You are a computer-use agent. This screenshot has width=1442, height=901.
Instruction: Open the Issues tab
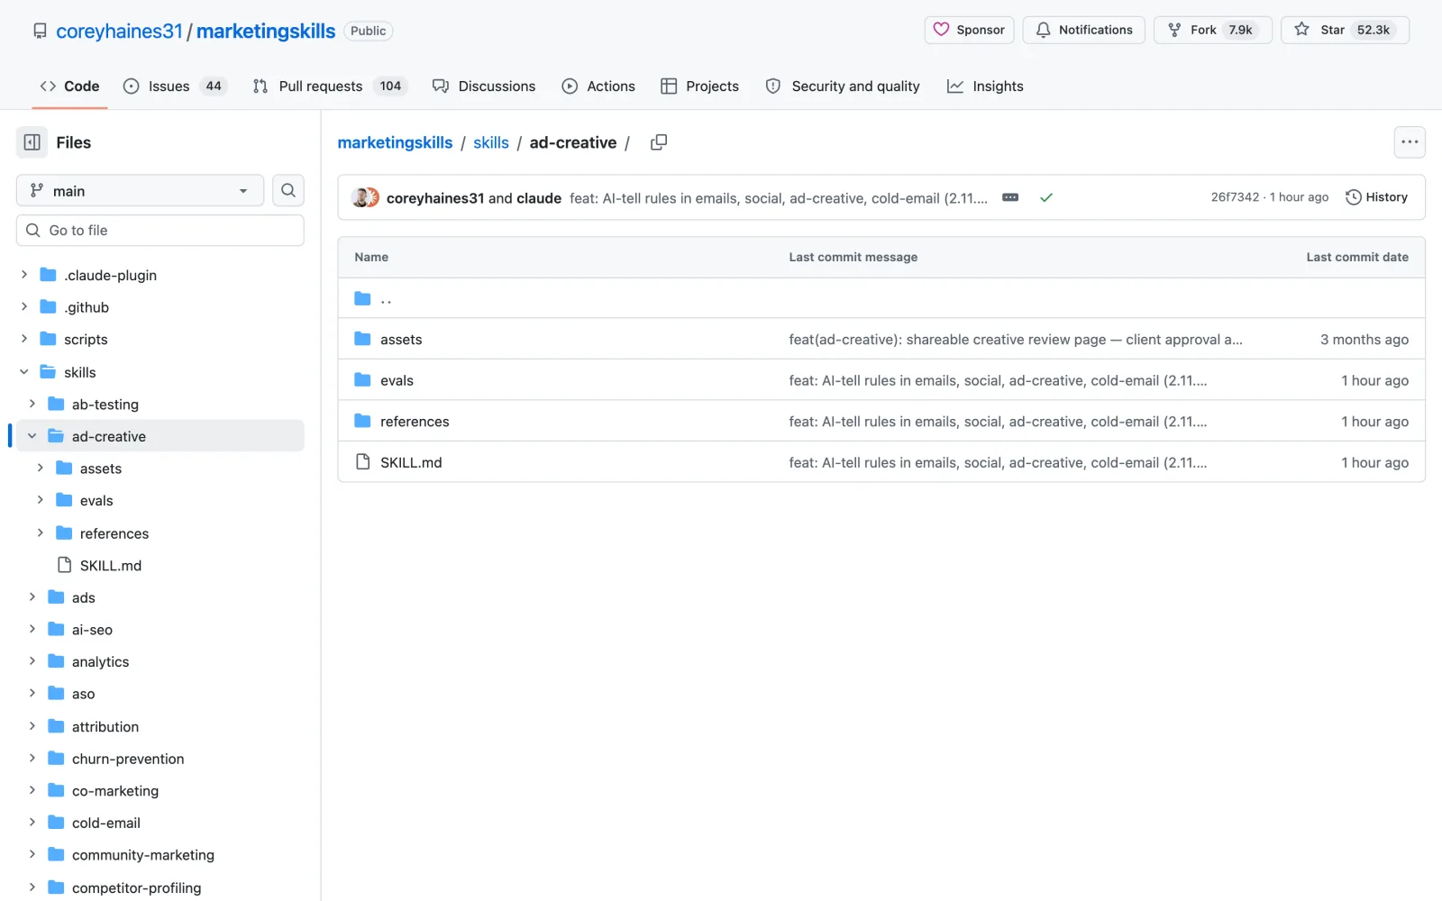click(174, 86)
